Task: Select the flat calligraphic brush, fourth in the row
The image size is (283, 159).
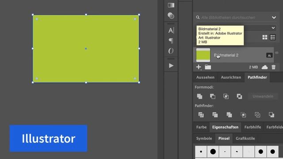Action: [x=237, y=151]
